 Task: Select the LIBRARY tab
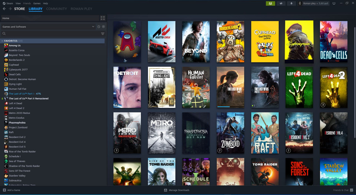click(36, 9)
